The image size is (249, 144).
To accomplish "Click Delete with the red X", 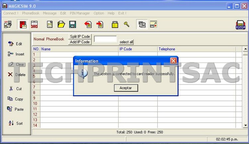I will tap(17, 74).
